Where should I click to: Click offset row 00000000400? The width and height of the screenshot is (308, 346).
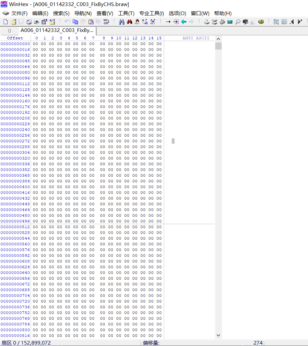pyautogui.click(x=15, y=187)
